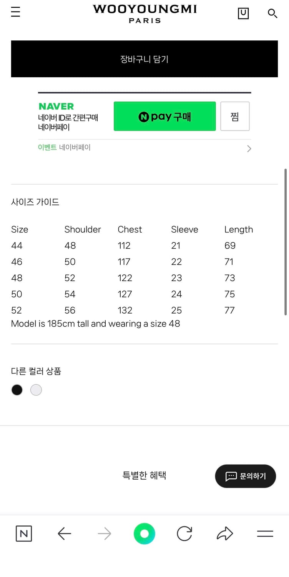Reload the page using the refresh icon
Viewport: 289px width, 577px height.
[184, 534]
